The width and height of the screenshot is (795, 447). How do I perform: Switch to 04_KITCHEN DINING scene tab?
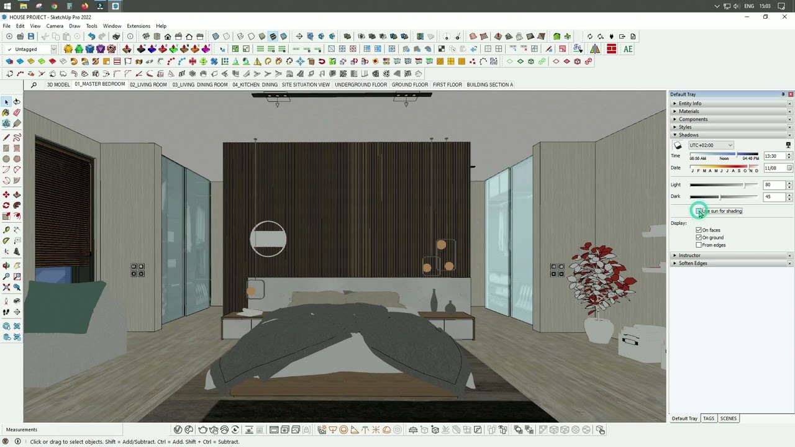pyautogui.click(x=255, y=85)
